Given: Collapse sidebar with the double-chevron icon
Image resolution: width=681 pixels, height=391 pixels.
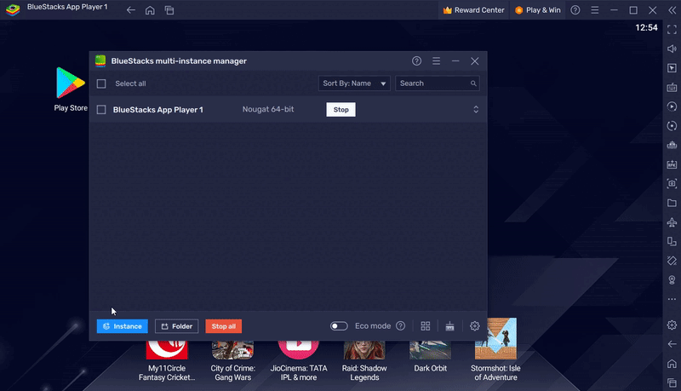Looking at the screenshot, I should click(672, 10).
